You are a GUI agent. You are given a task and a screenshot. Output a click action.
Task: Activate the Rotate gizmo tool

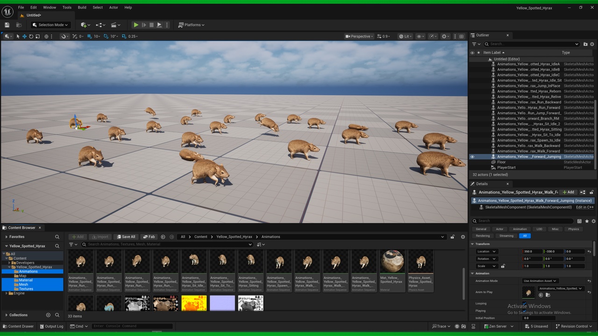point(31,36)
